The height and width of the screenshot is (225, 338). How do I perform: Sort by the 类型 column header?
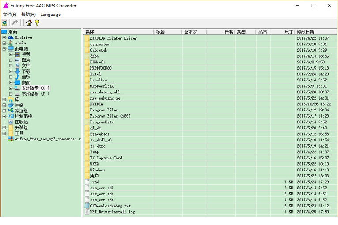tap(245, 32)
